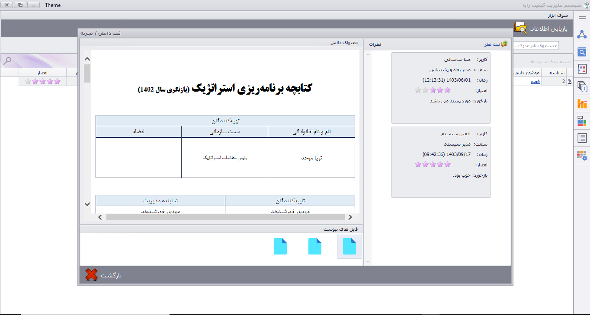Click the triangle network sidebar icon

[x=582, y=35]
